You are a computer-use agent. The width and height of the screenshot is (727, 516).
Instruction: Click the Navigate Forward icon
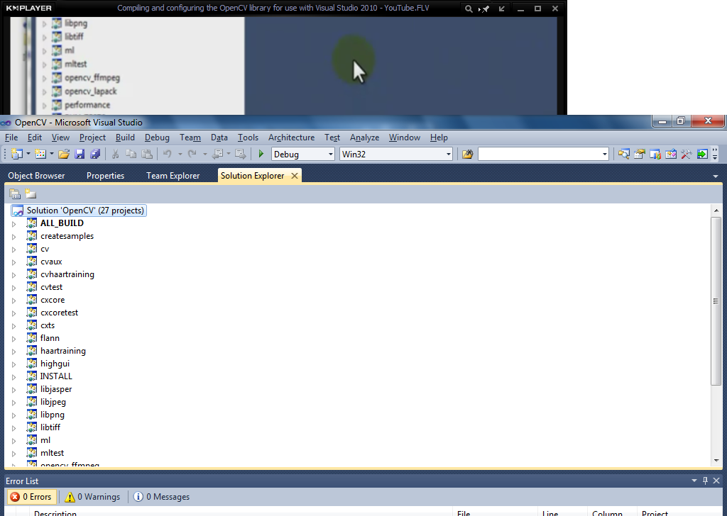coord(240,154)
